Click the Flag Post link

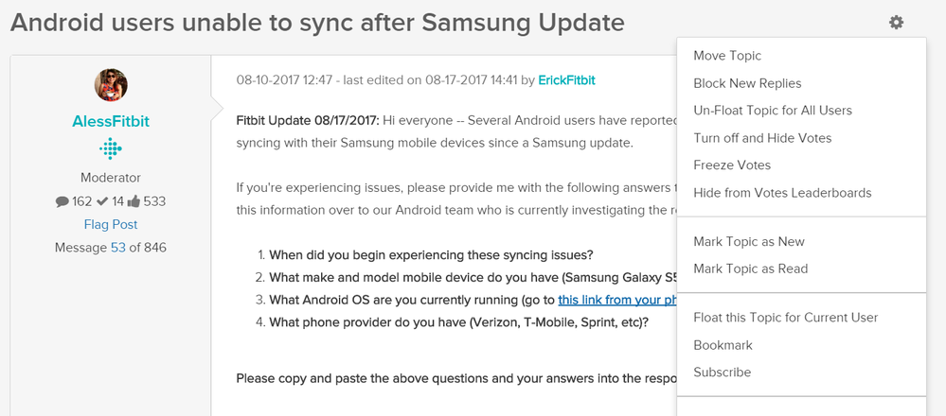click(x=111, y=224)
